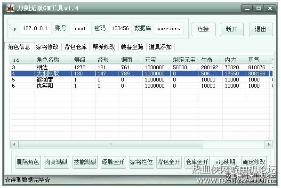Click the 家将栏位 button
The height and width of the screenshot is (188, 281).
pyautogui.click(x=141, y=162)
